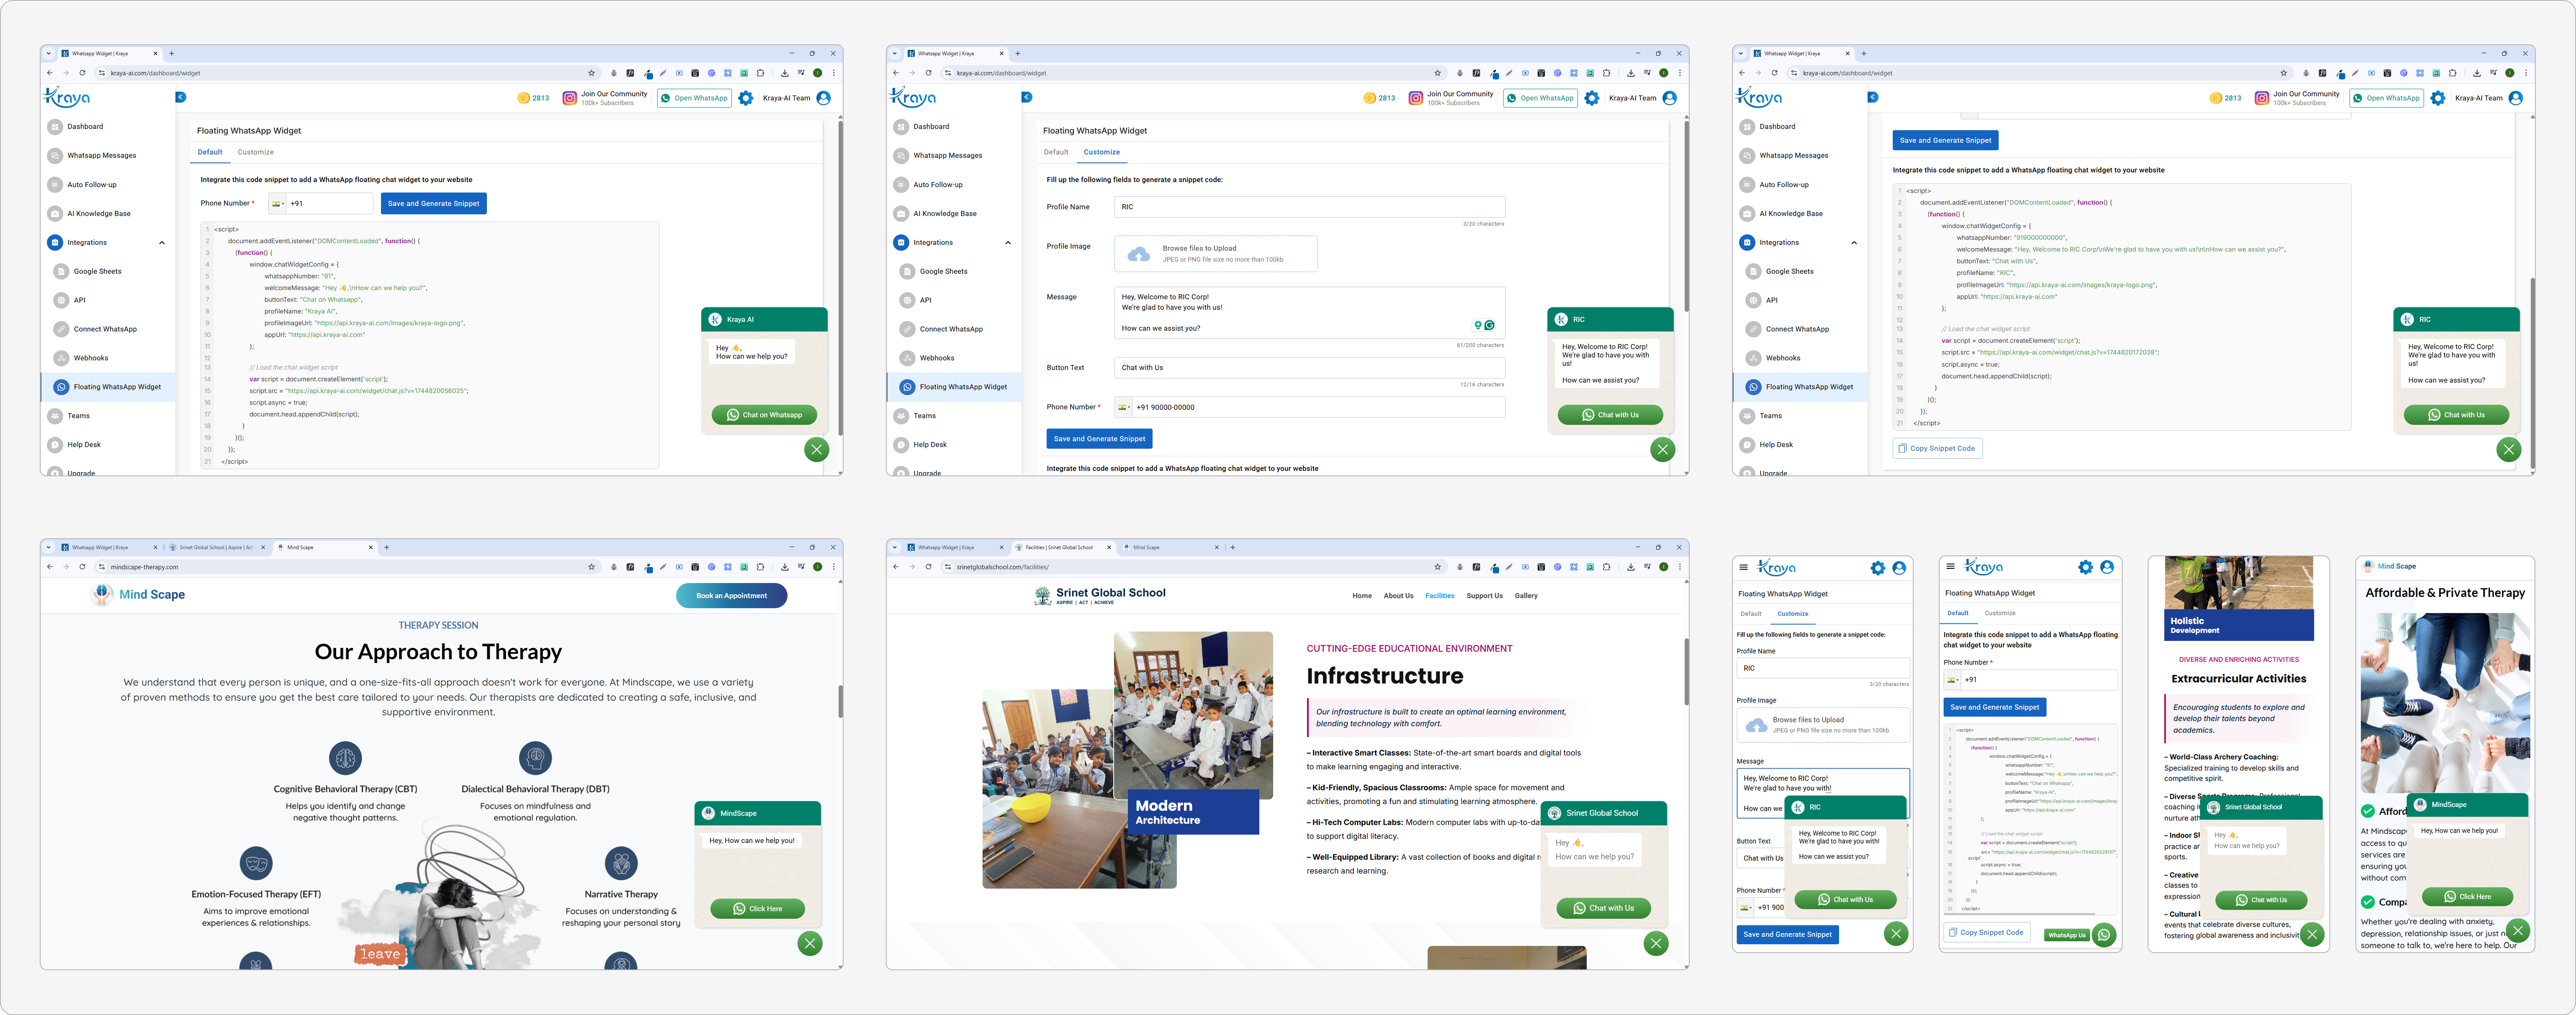Open Gallery in Srinet Global School navigation
The width and height of the screenshot is (2576, 1015).
click(1526, 596)
